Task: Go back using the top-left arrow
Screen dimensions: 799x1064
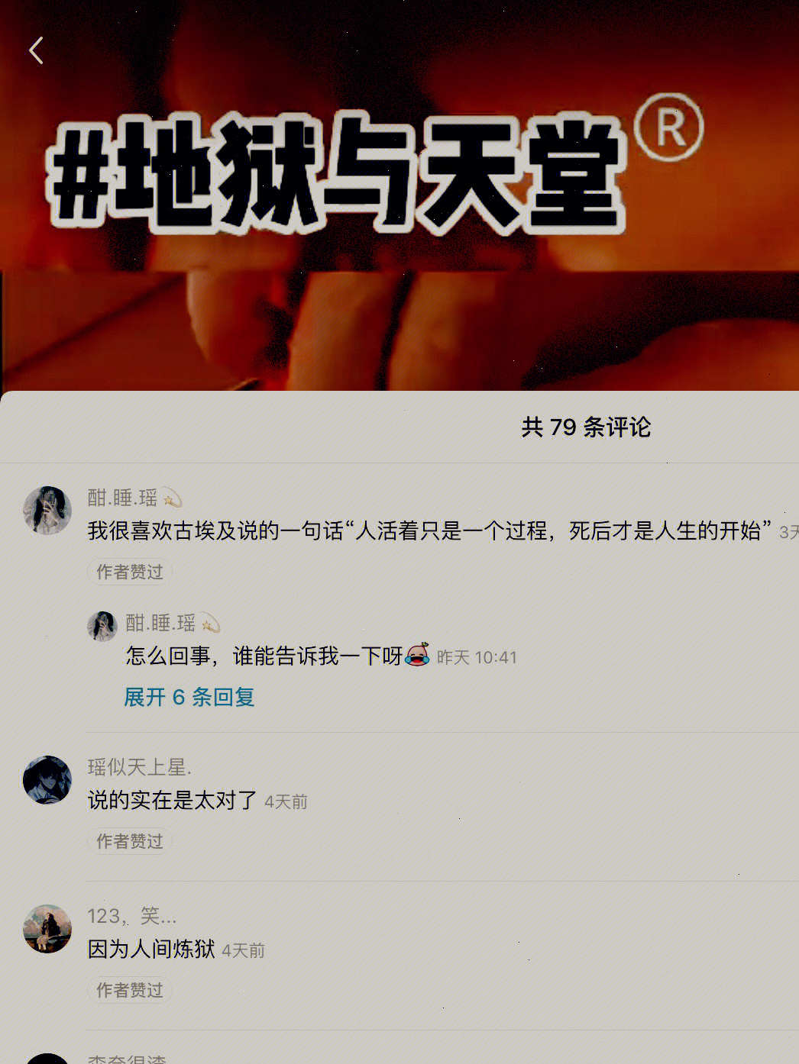Action: (36, 50)
